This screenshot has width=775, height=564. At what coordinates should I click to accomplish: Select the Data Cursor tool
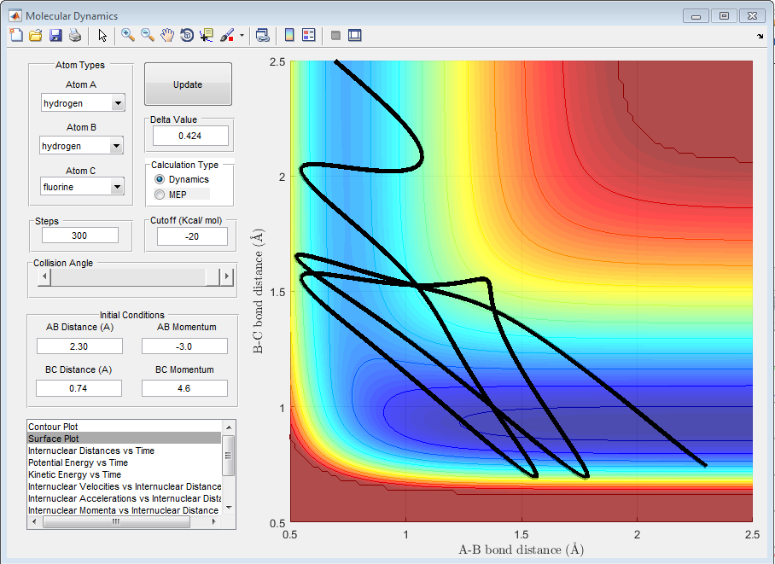pos(207,35)
